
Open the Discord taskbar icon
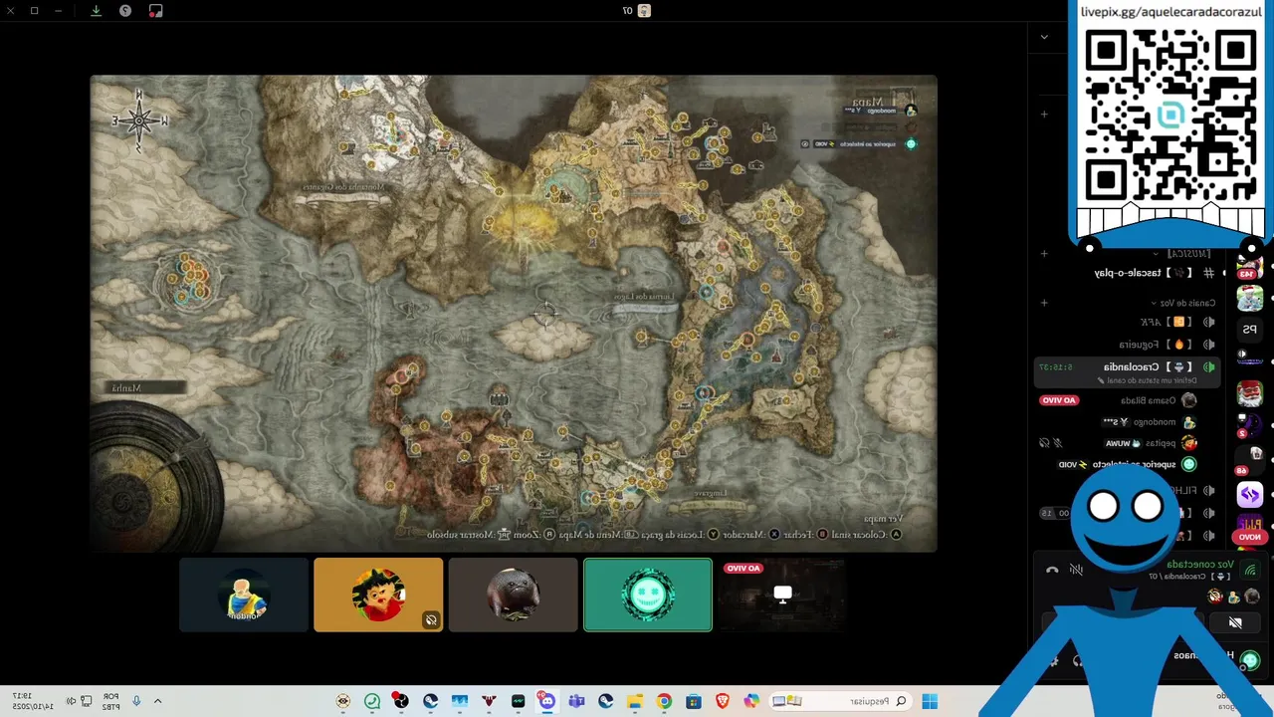tap(546, 701)
